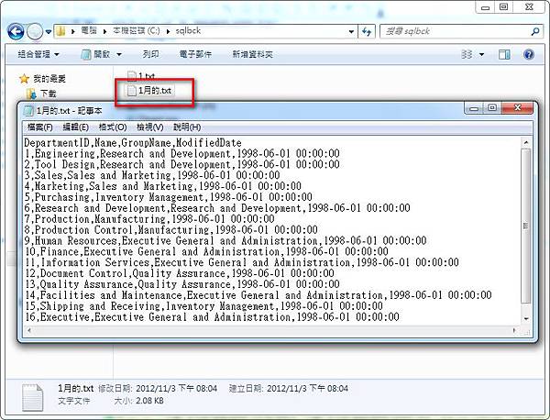Toggle the preview pane icon
This screenshot has height=420, width=550.
coord(504,54)
